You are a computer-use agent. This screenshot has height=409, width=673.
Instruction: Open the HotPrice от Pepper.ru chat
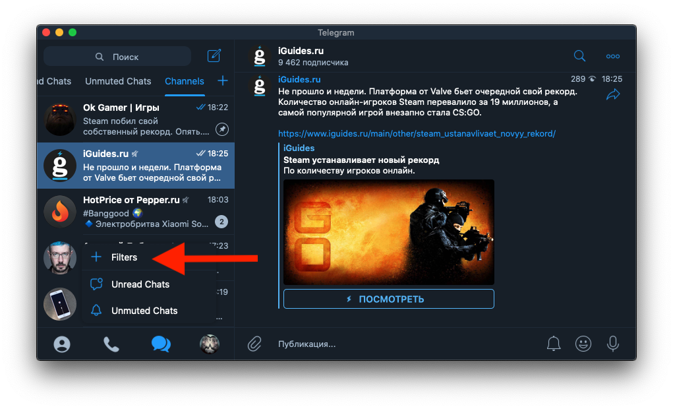point(136,212)
